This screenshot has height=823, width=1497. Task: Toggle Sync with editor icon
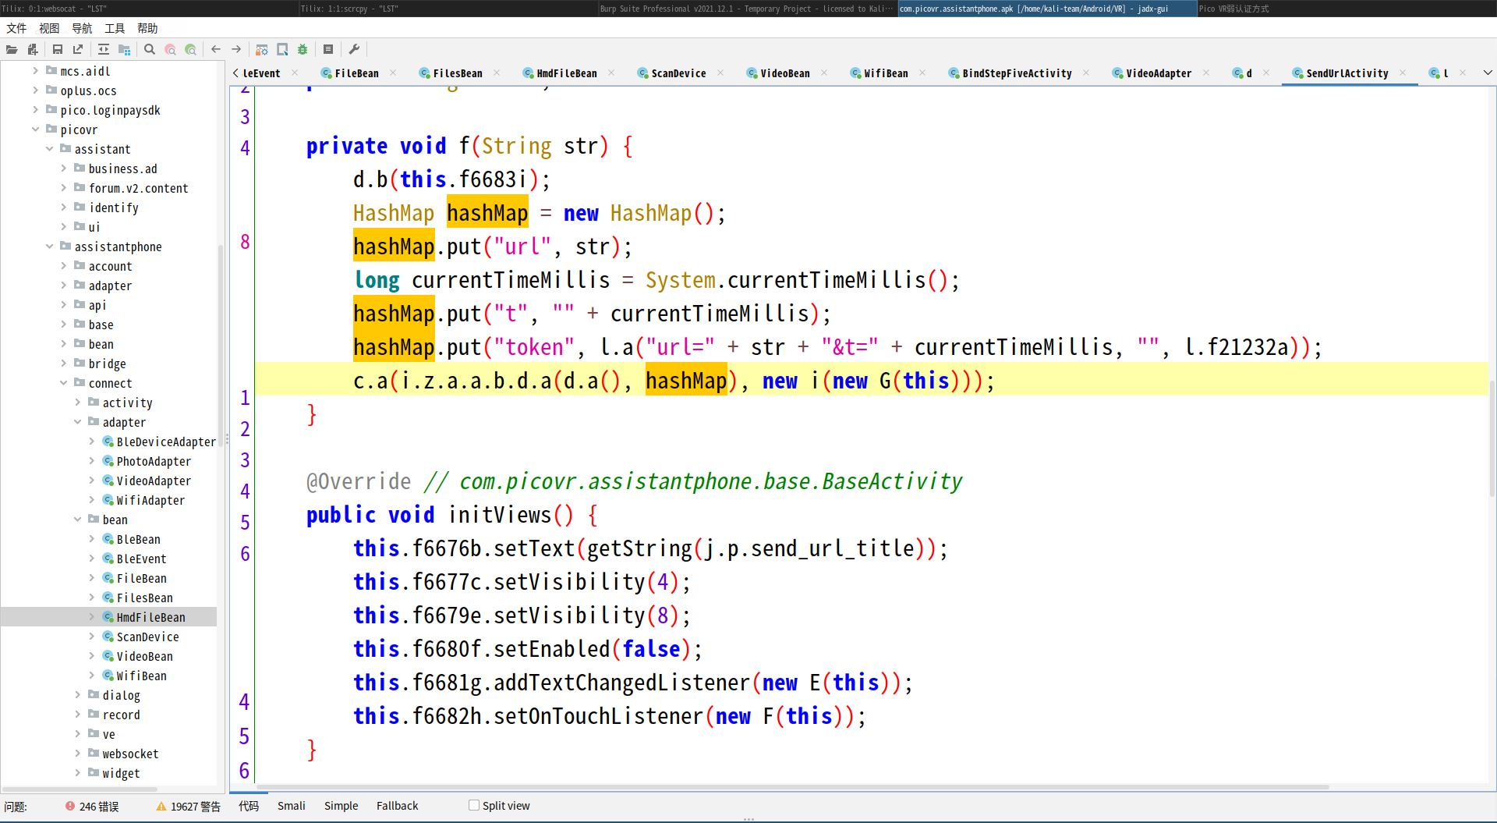[104, 49]
